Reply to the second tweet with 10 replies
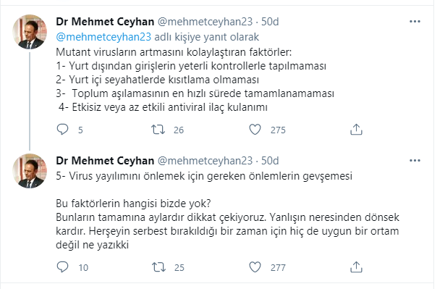 coord(62,267)
